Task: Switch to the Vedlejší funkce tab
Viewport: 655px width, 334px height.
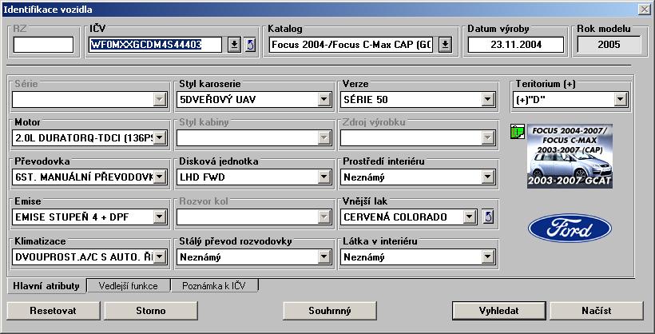Action: point(129,285)
